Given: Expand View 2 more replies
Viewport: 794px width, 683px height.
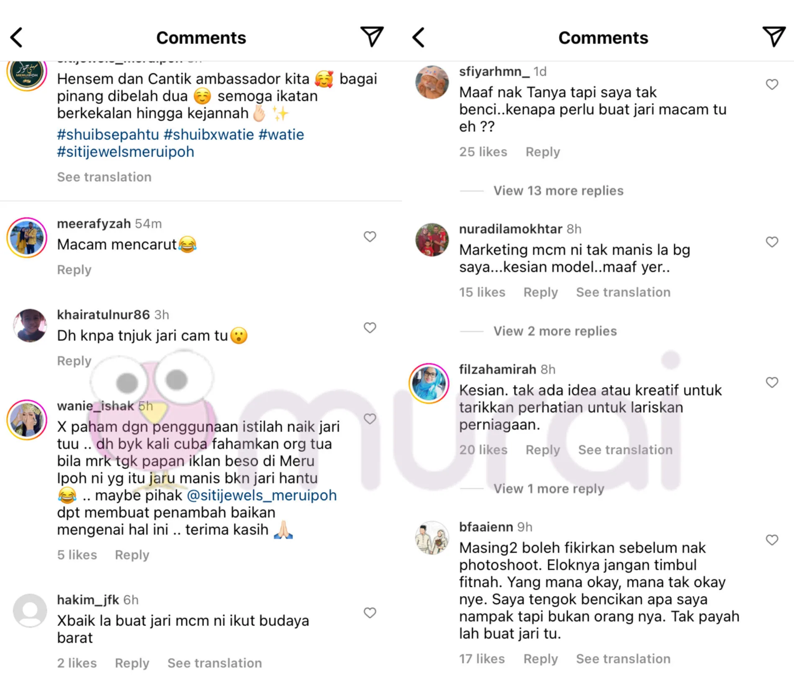Looking at the screenshot, I should (x=555, y=331).
